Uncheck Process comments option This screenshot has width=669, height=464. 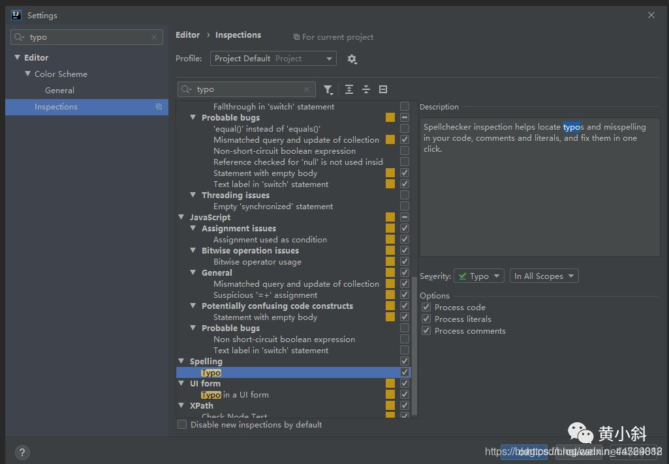426,331
